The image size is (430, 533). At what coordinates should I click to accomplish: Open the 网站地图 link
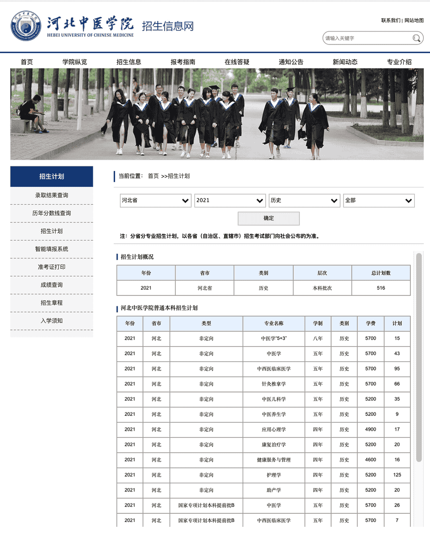click(x=414, y=20)
